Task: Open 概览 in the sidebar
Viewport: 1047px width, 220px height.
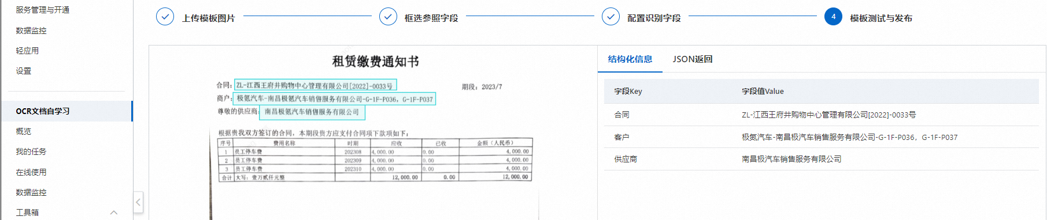Action: (24, 131)
